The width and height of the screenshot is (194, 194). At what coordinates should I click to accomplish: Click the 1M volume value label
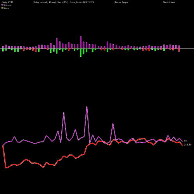point(185,140)
